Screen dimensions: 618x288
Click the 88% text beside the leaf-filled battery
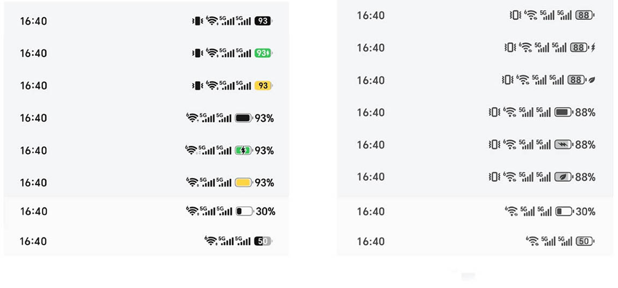click(x=585, y=177)
